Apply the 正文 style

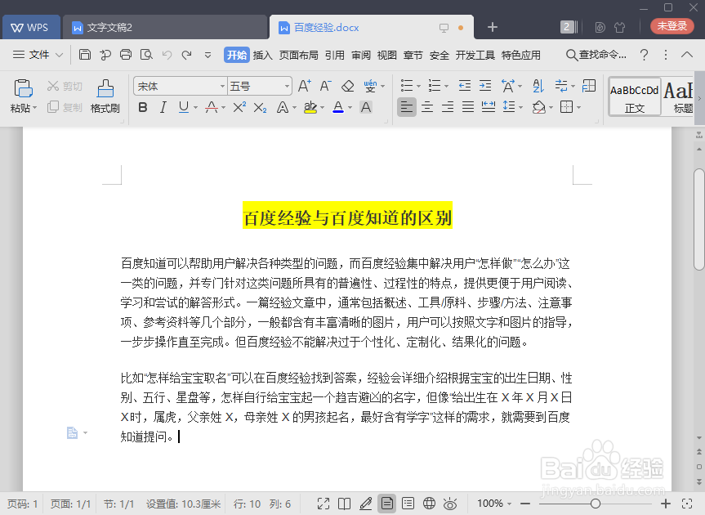tap(635, 97)
